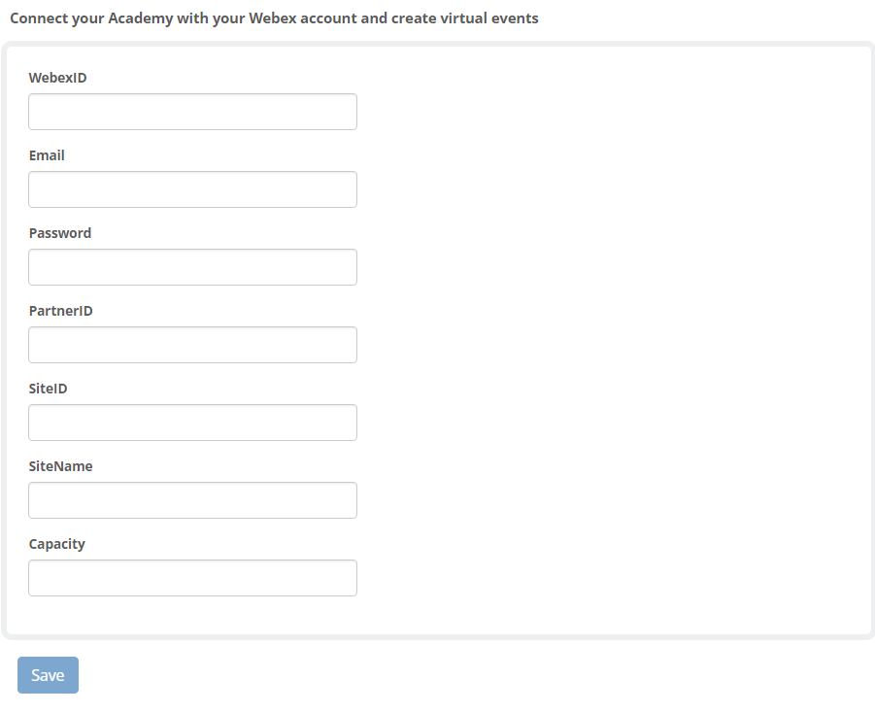Click the Email field label
Screen dimensions: 875x713
pyautogui.click(x=46, y=155)
